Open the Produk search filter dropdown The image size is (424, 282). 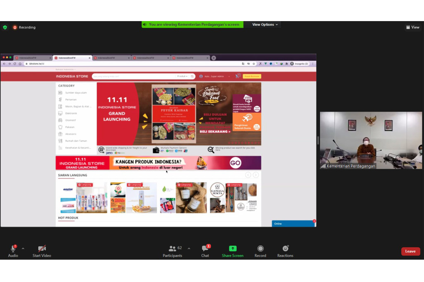(182, 76)
